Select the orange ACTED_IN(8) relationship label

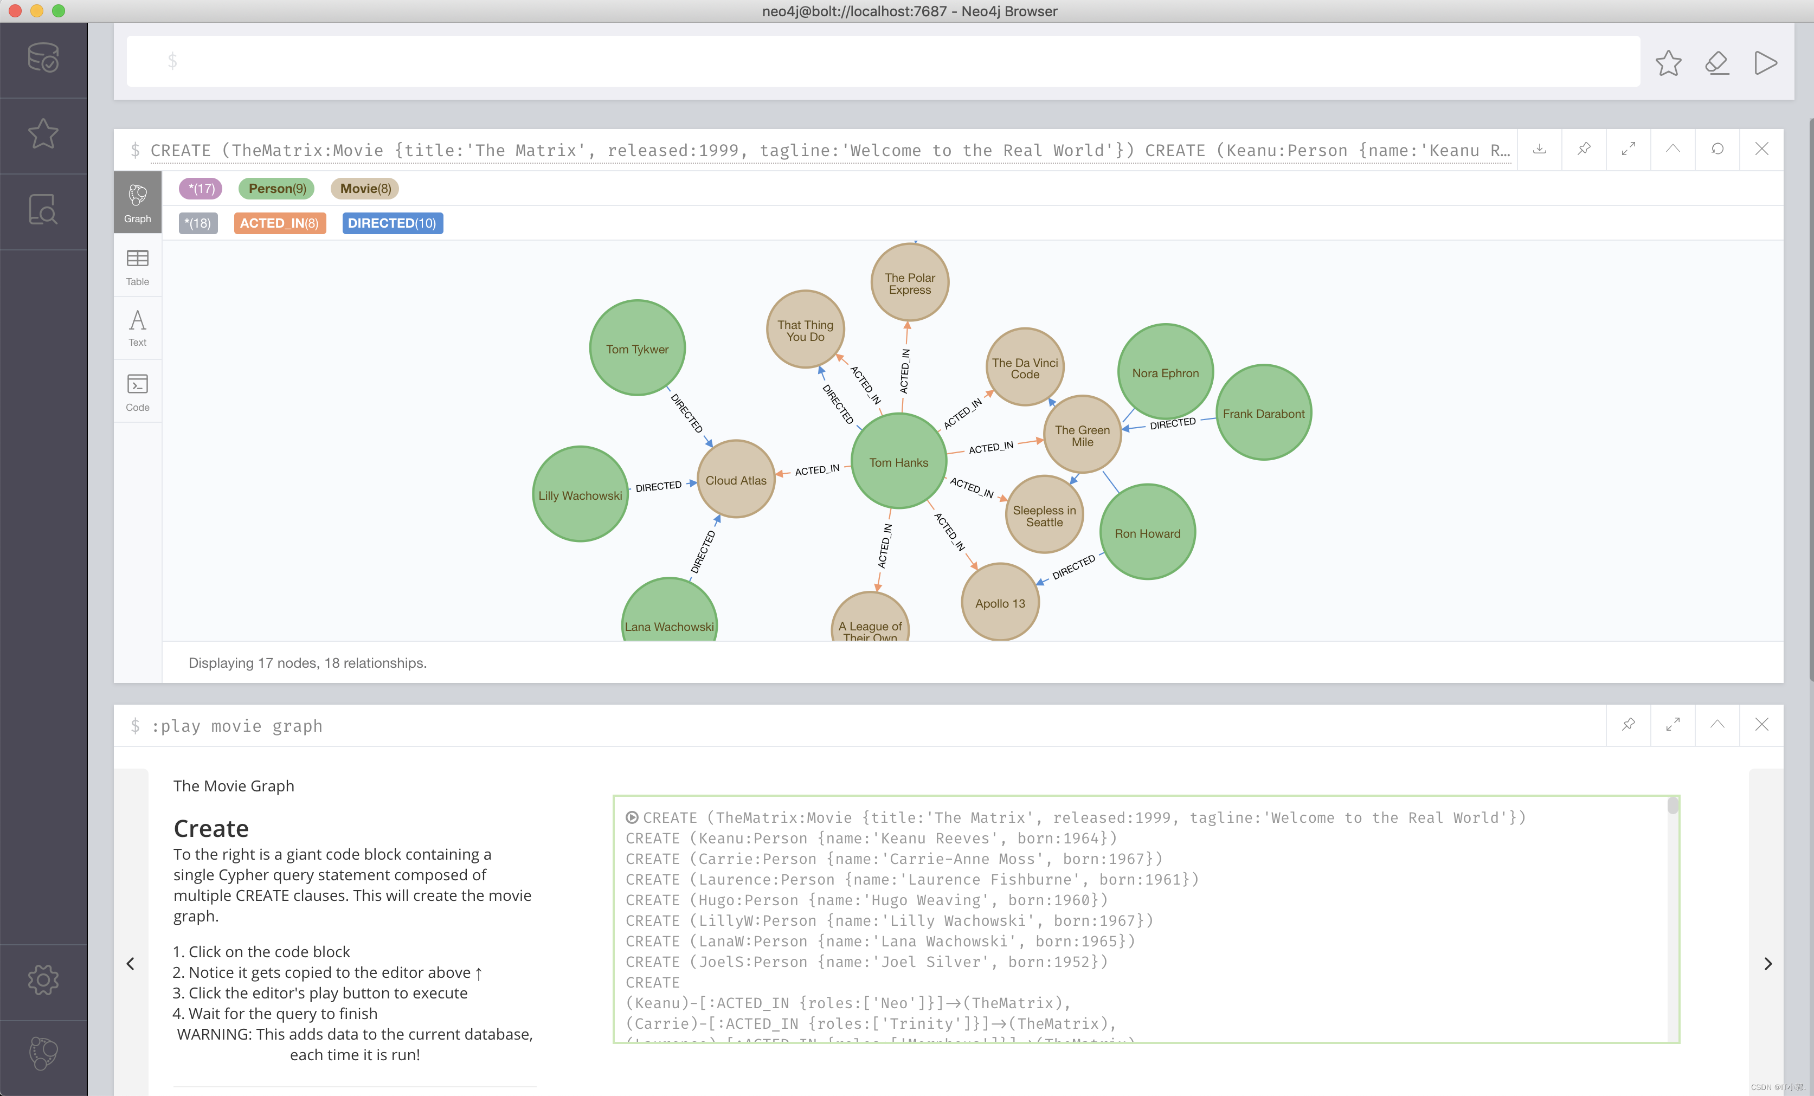pyautogui.click(x=279, y=223)
